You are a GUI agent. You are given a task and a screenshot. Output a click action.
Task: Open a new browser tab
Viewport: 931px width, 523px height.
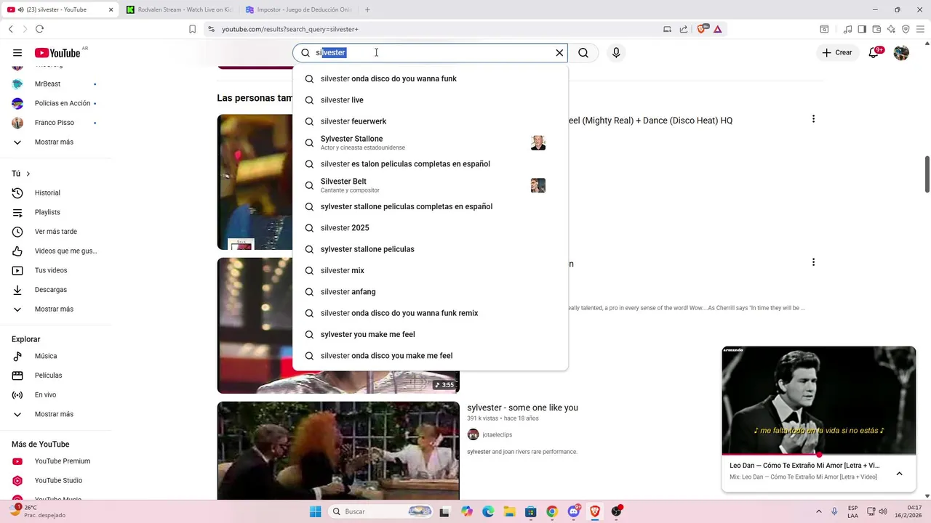click(x=367, y=9)
